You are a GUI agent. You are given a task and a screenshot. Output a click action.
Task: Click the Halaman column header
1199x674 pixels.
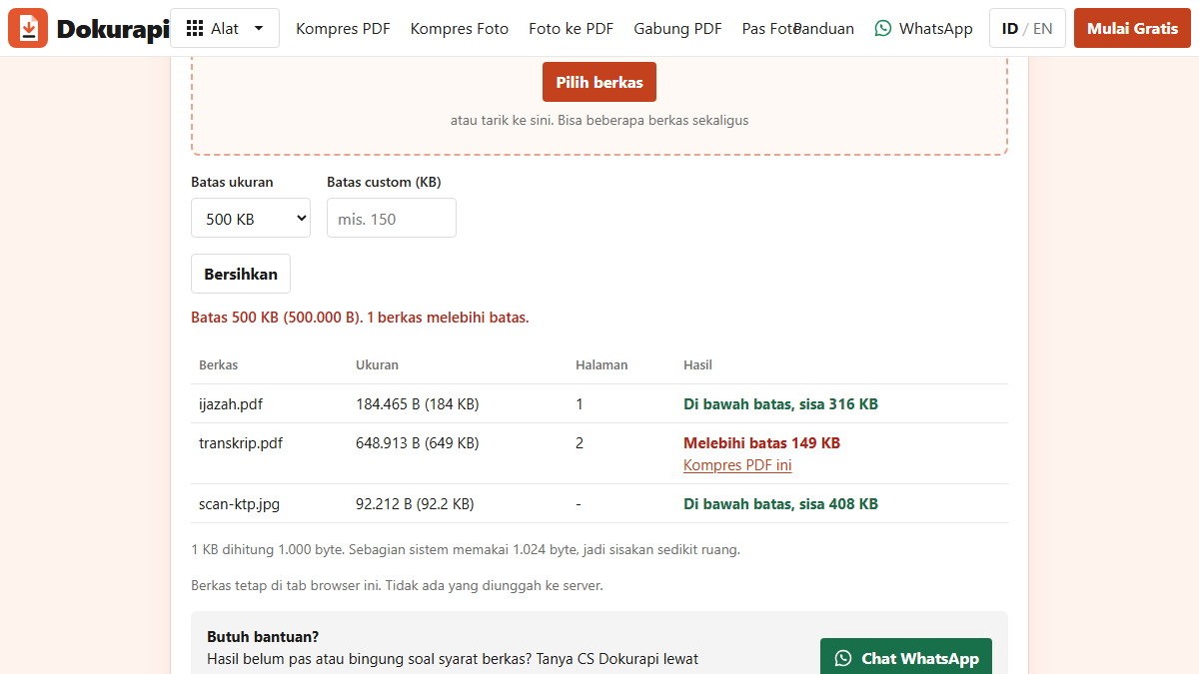(601, 364)
